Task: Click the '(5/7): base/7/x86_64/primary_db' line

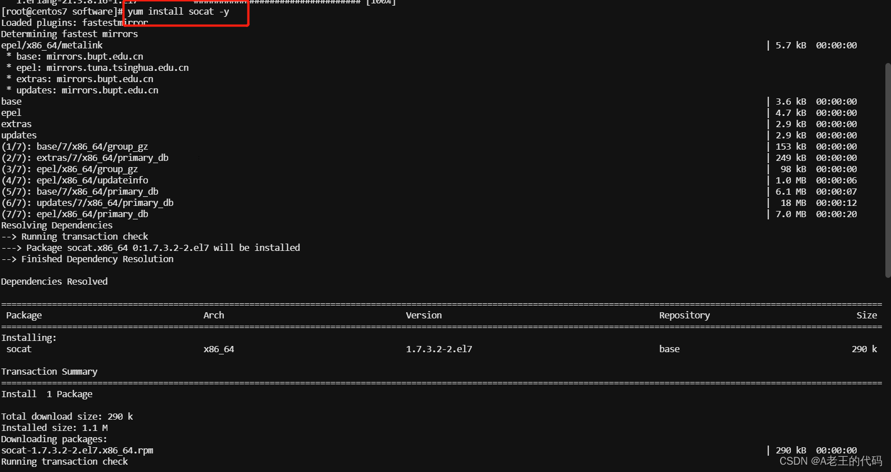Action: coord(80,191)
